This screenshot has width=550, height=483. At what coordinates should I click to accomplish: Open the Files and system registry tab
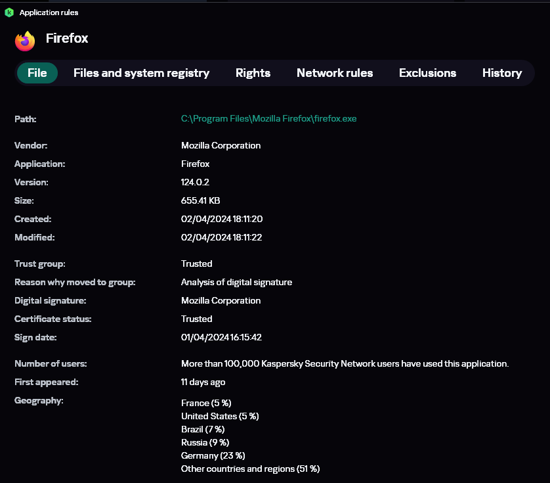tap(141, 73)
